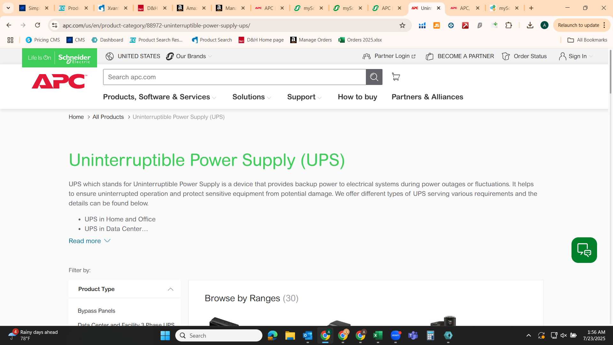The height and width of the screenshot is (345, 613).
Task: Select Bypass Panels filter
Action: point(96,311)
